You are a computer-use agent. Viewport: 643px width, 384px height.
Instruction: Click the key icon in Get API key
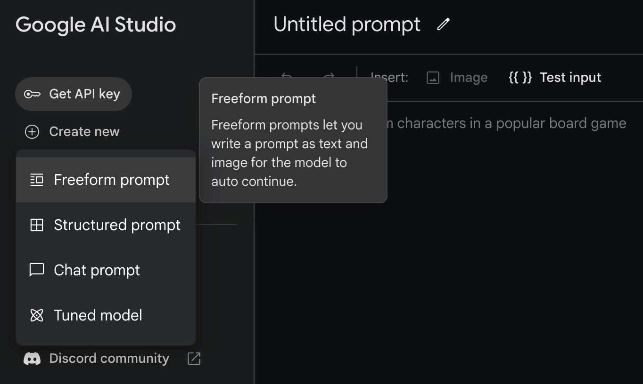33,94
